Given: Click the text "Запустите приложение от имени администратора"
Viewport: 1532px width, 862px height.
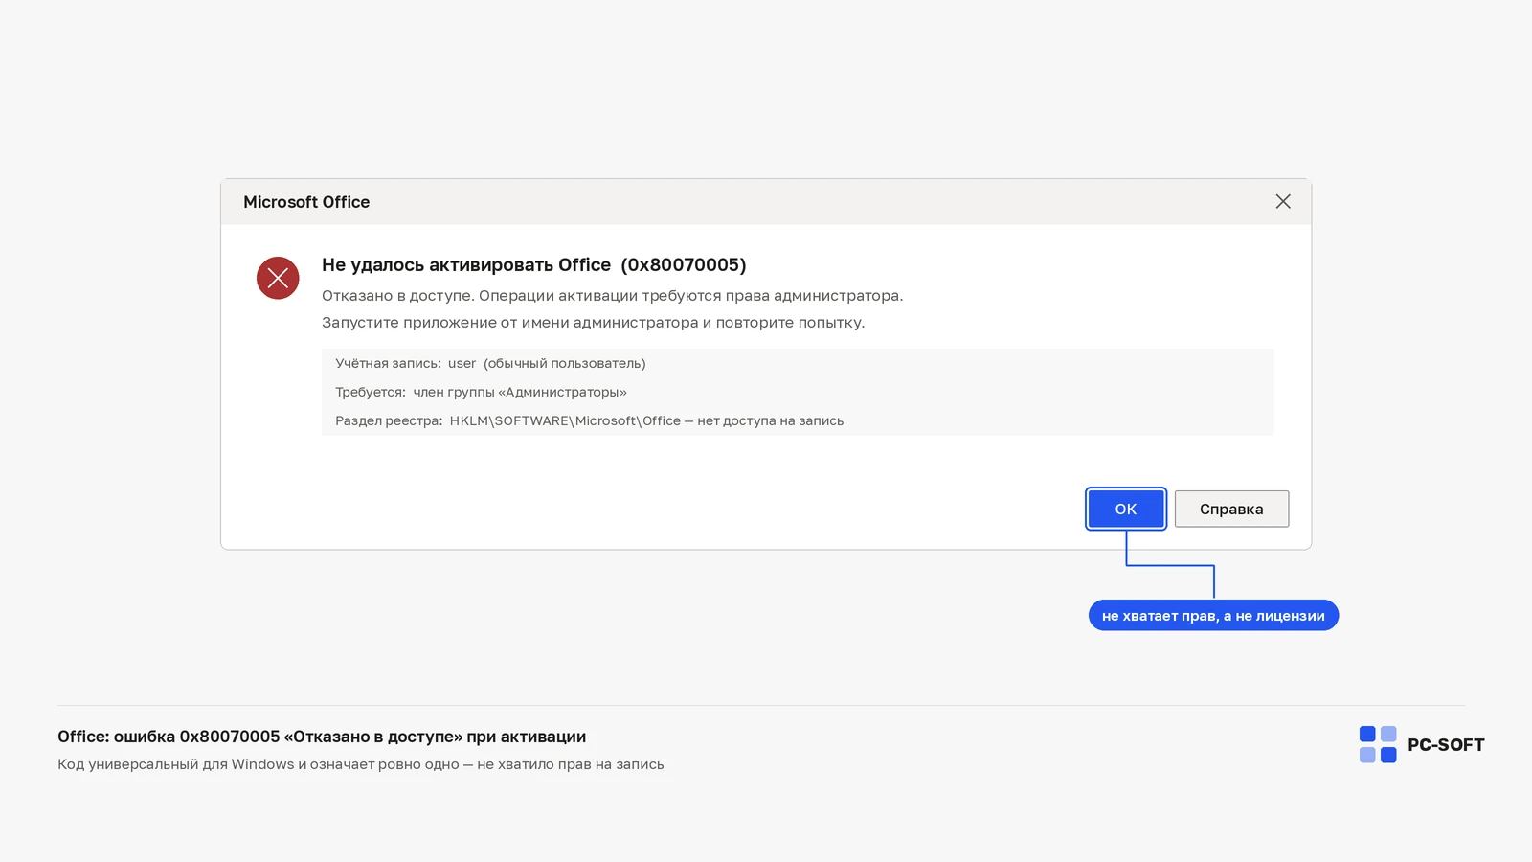Looking at the screenshot, I should [x=510, y=322].
